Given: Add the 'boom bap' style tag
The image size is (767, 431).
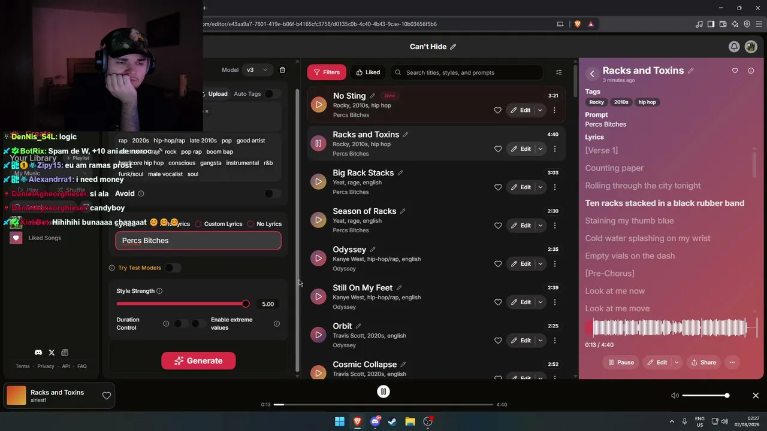Looking at the screenshot, I should point(220,151).
